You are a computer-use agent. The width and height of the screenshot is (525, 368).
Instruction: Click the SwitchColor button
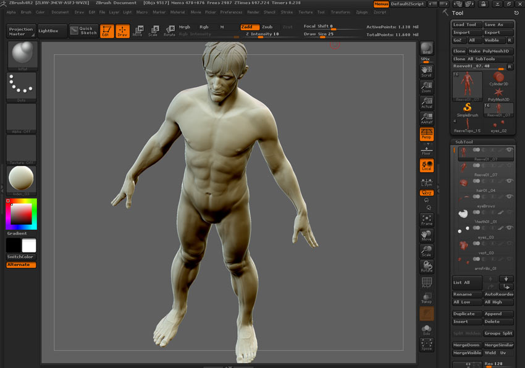click(22, 257)
